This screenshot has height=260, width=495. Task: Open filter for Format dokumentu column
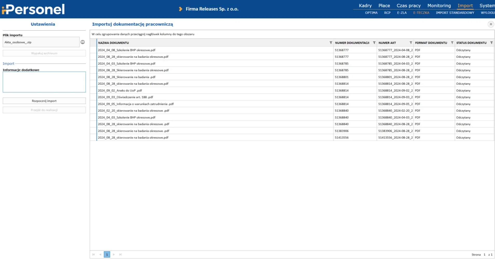[x=452, y=43]
